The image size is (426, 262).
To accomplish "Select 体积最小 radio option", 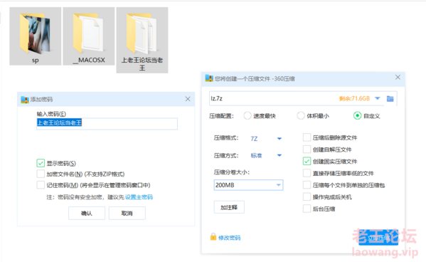I will coord(301,115).
